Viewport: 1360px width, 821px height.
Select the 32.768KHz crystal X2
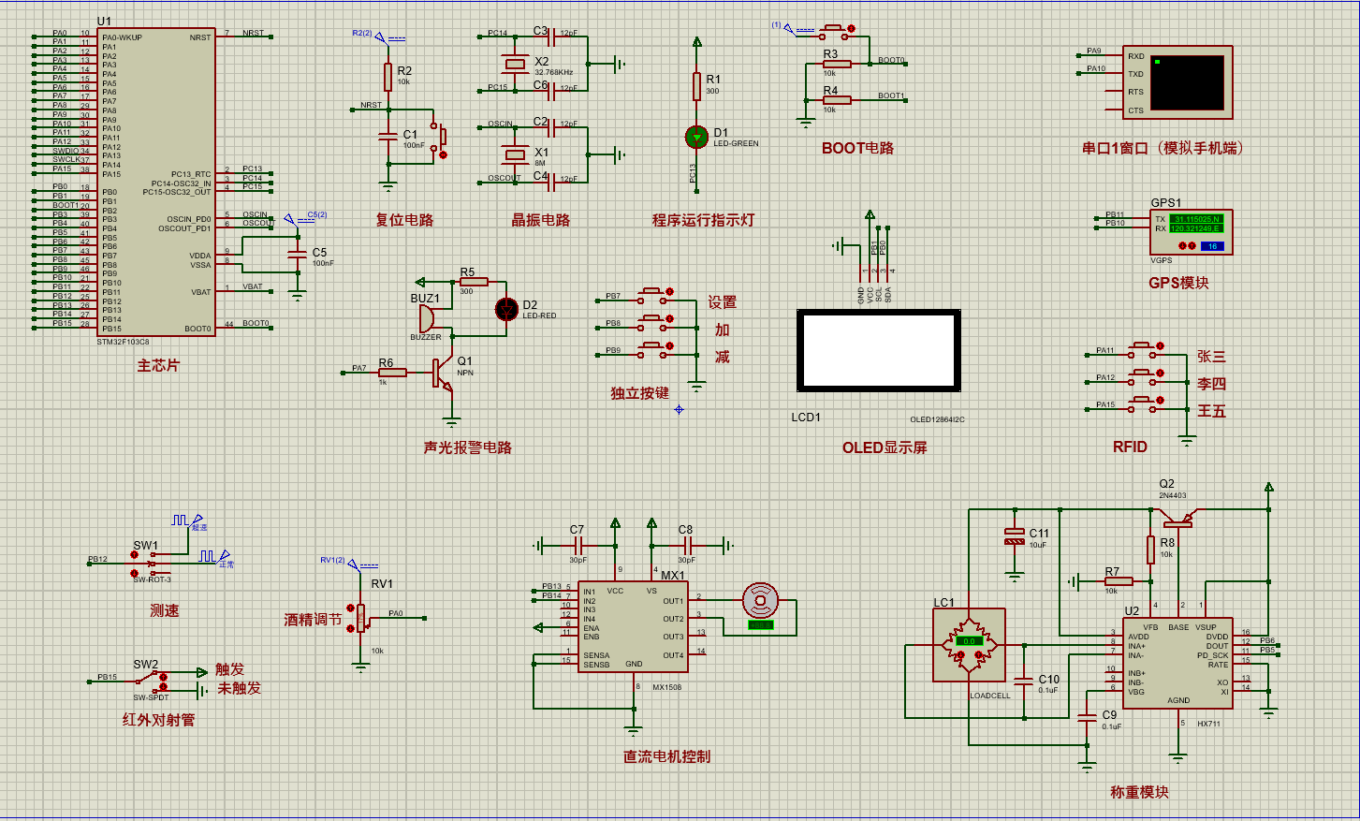click(515, 64)
